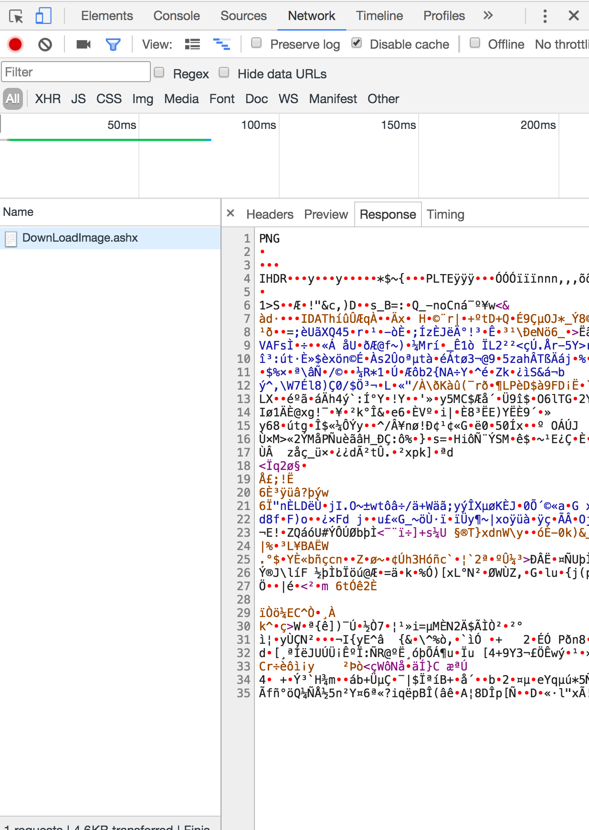Open the Elements tab

[x=107, y=16]
